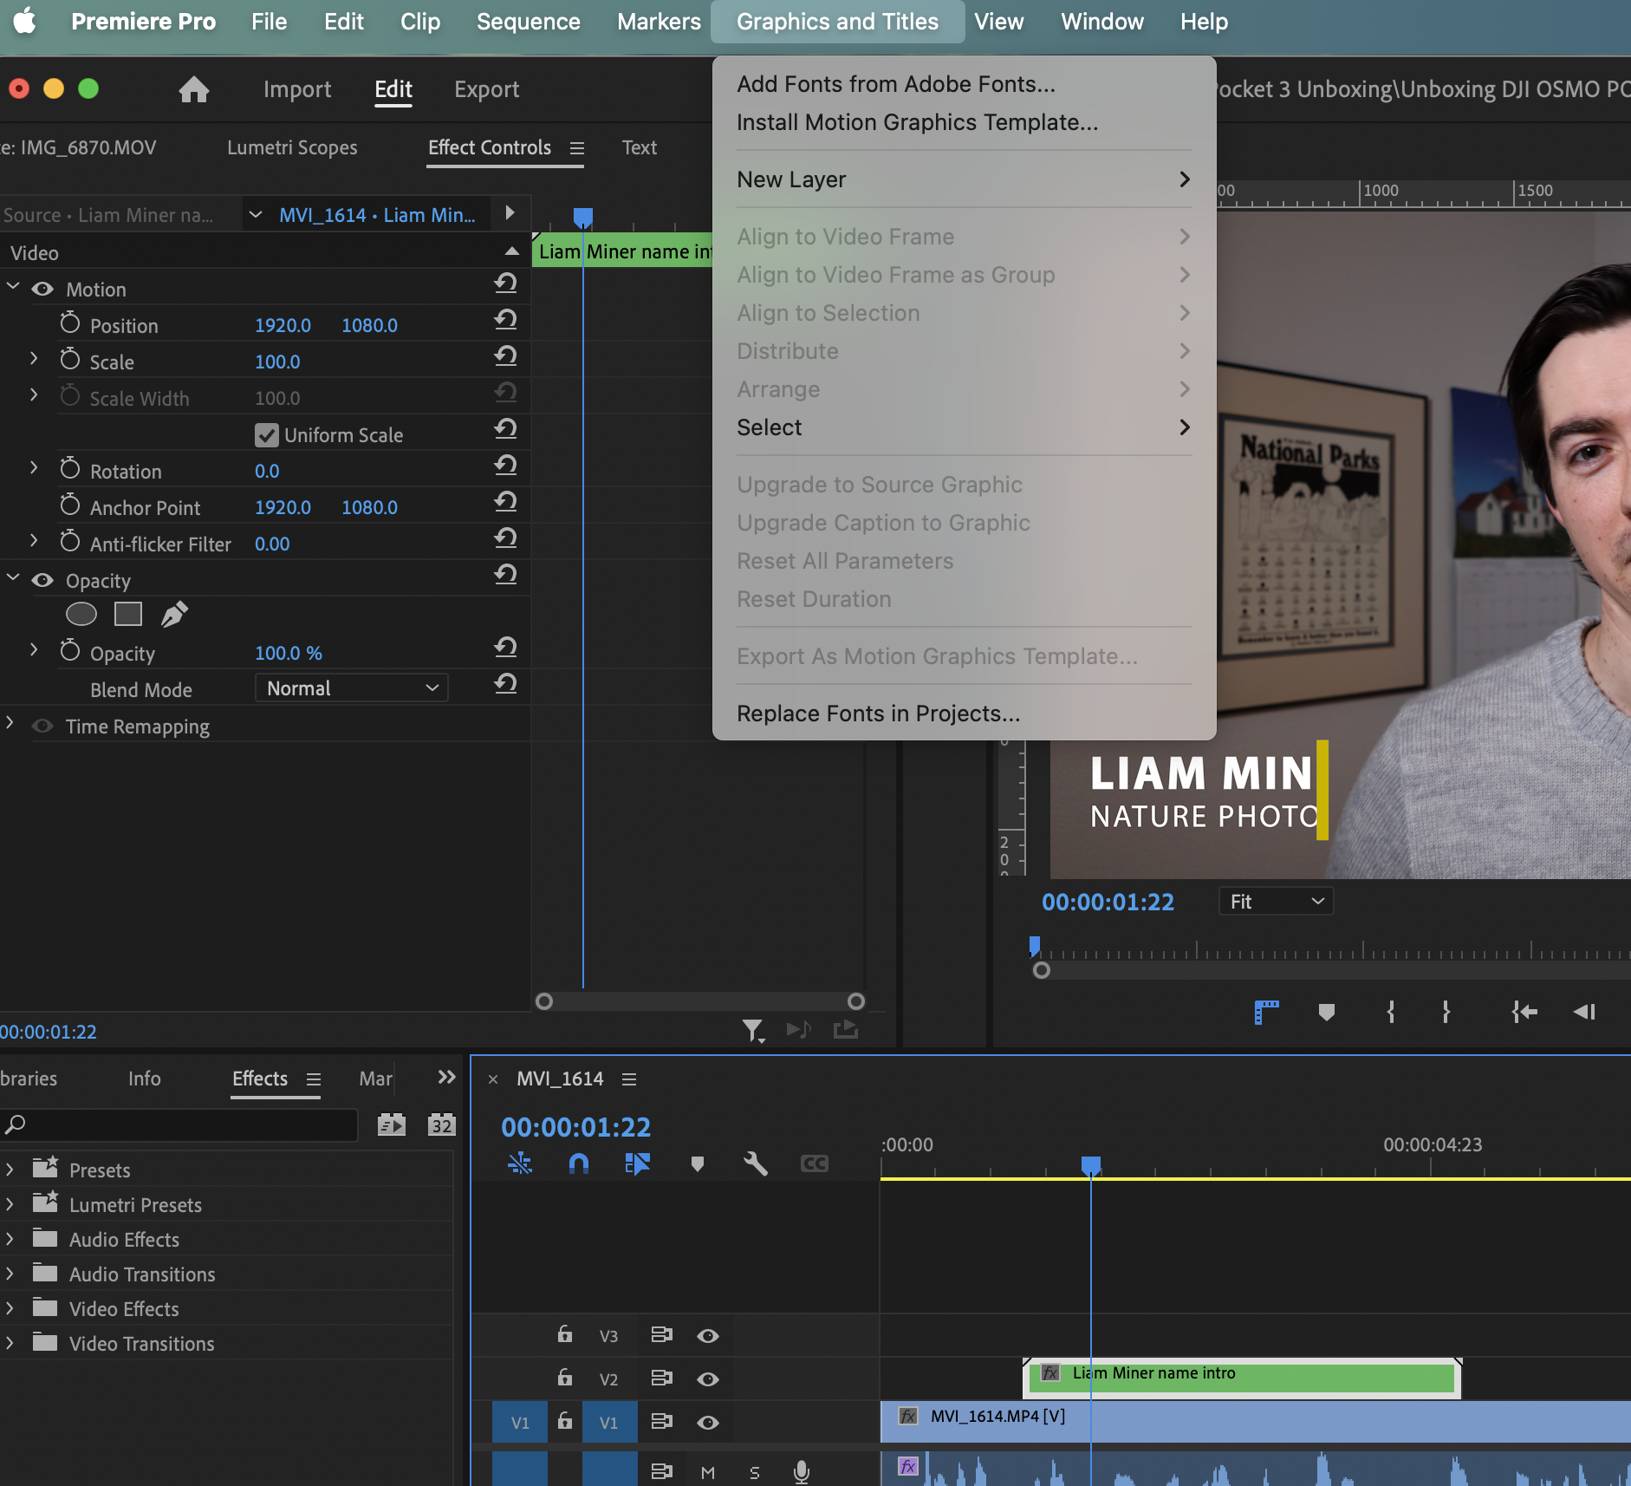Open the Blend Mode dropdown
Viewport: 1631px width, 1486px height.
pos(351,688)
